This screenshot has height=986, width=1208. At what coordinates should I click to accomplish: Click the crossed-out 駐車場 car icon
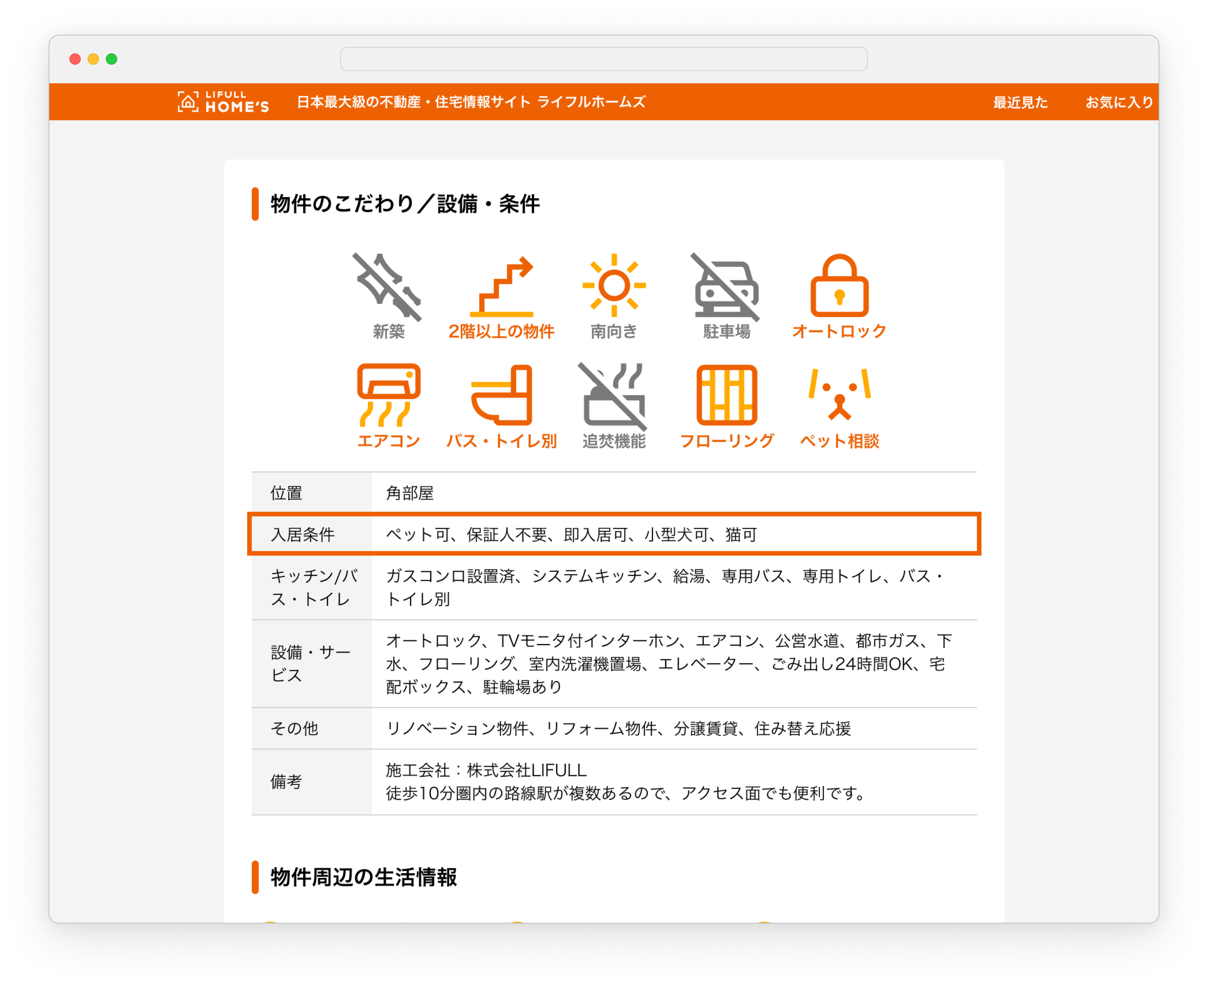[x=726, y=287]
